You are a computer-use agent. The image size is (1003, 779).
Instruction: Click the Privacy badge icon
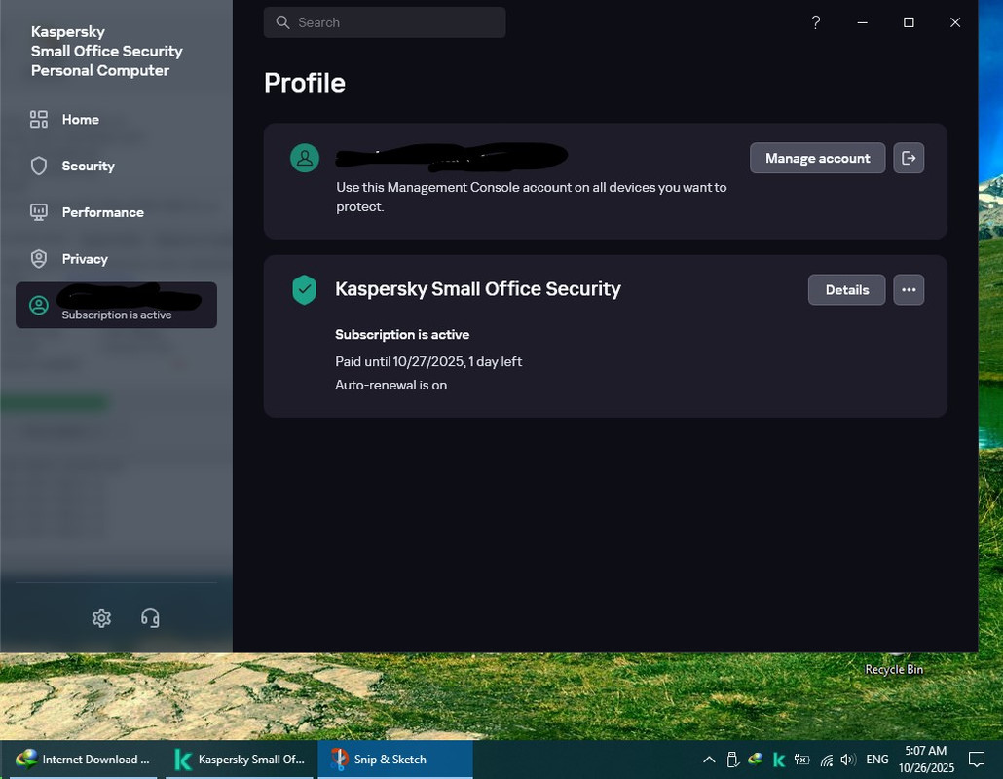point(38,259)
